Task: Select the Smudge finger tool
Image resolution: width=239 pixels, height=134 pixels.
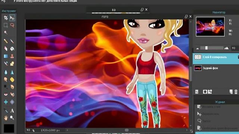Action: [x=6, y=79]
